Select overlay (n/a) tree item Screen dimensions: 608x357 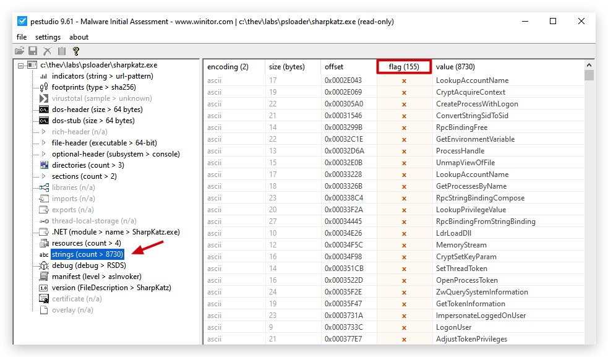[x=72, y=310]
